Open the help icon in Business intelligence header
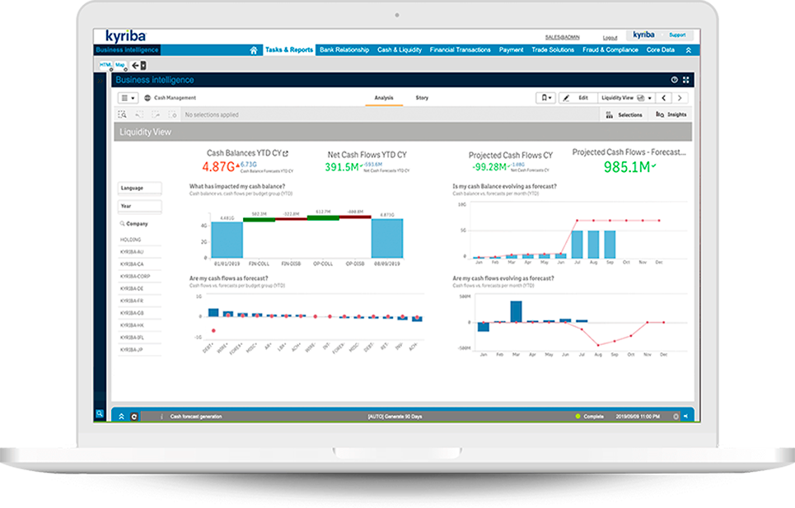Viewport: 795px width, 508px height. (674, 80)
